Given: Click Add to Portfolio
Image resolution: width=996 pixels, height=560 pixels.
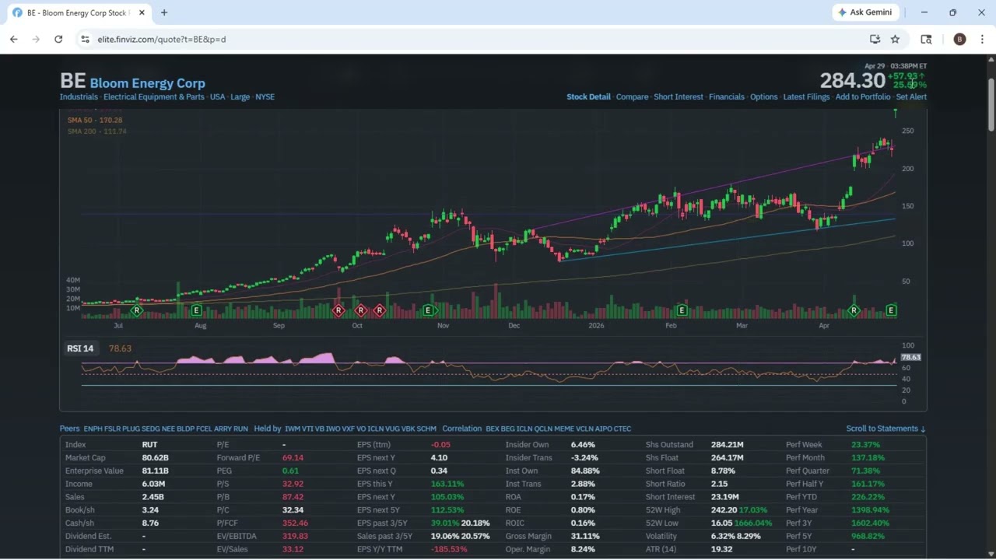Looking at the screenshot, I should [x=863, y=97].
